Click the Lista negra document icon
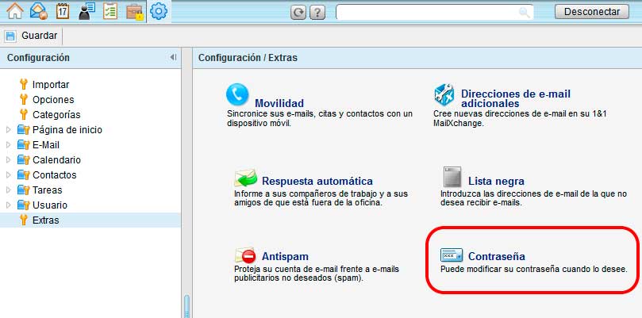Screen dimensions: 642x318 pos(452,177)
